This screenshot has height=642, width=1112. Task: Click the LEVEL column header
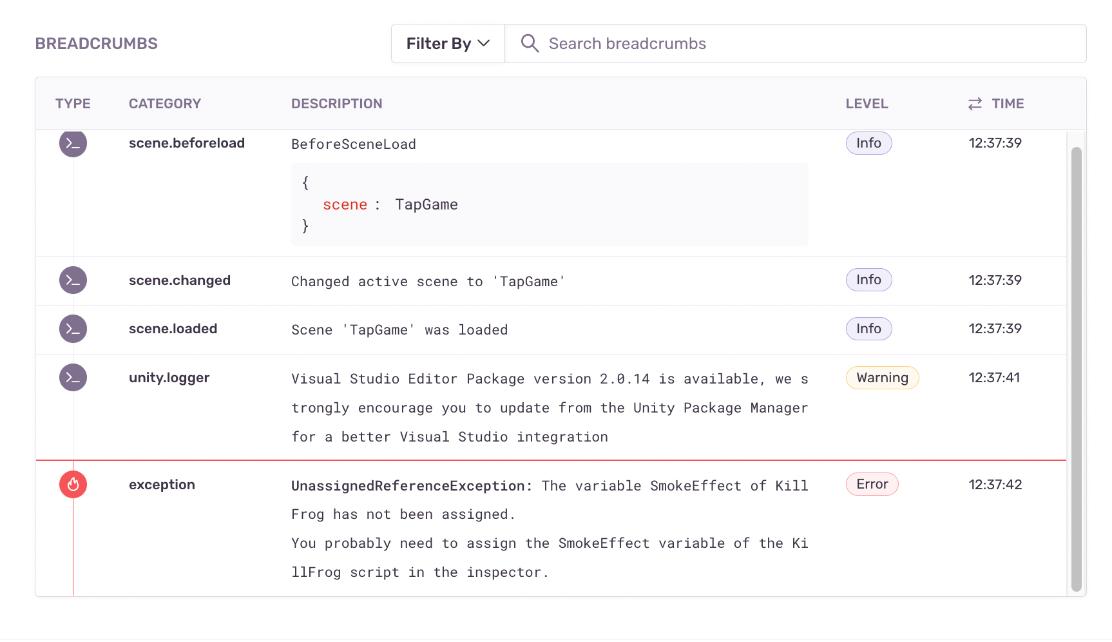tap(867, 104)
